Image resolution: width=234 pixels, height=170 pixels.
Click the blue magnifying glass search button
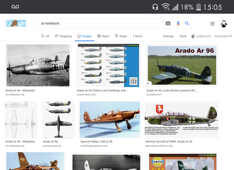click(x=187, y=23)
